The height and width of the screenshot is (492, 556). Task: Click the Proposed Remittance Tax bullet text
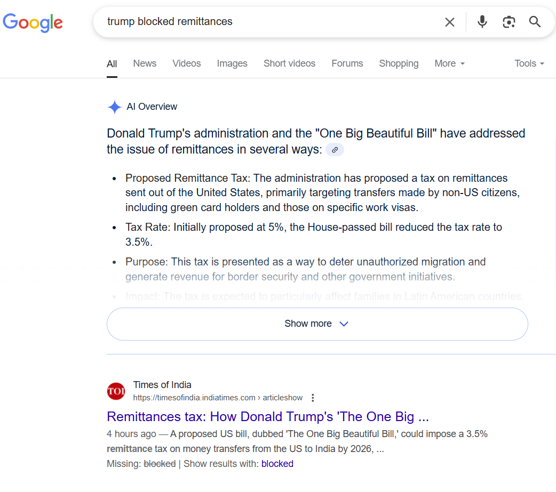[322, 192]
